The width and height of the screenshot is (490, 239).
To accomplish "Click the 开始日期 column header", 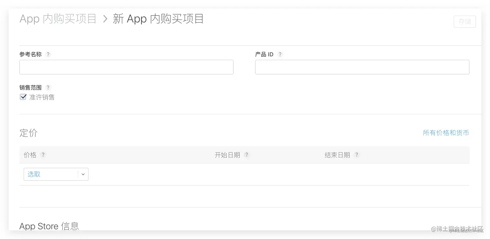I will [227, 155].
